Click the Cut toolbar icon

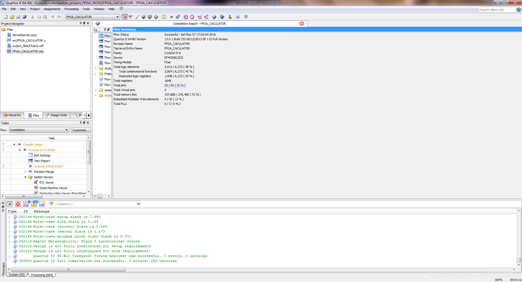[32, 17]
